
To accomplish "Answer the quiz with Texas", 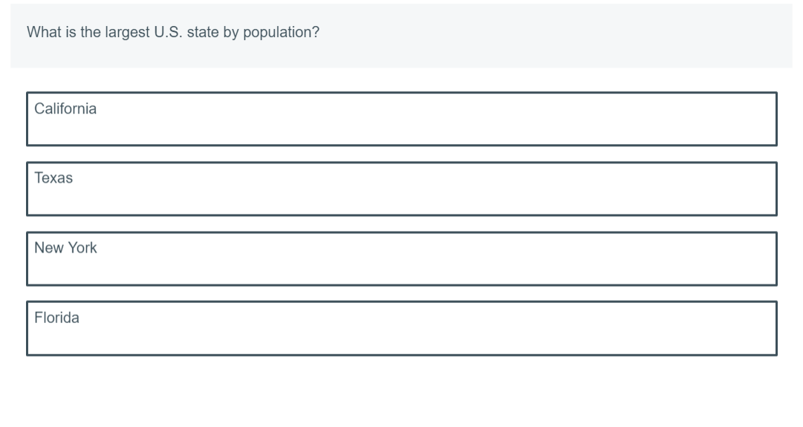I will pyautogui.click(x=401, y=189).
